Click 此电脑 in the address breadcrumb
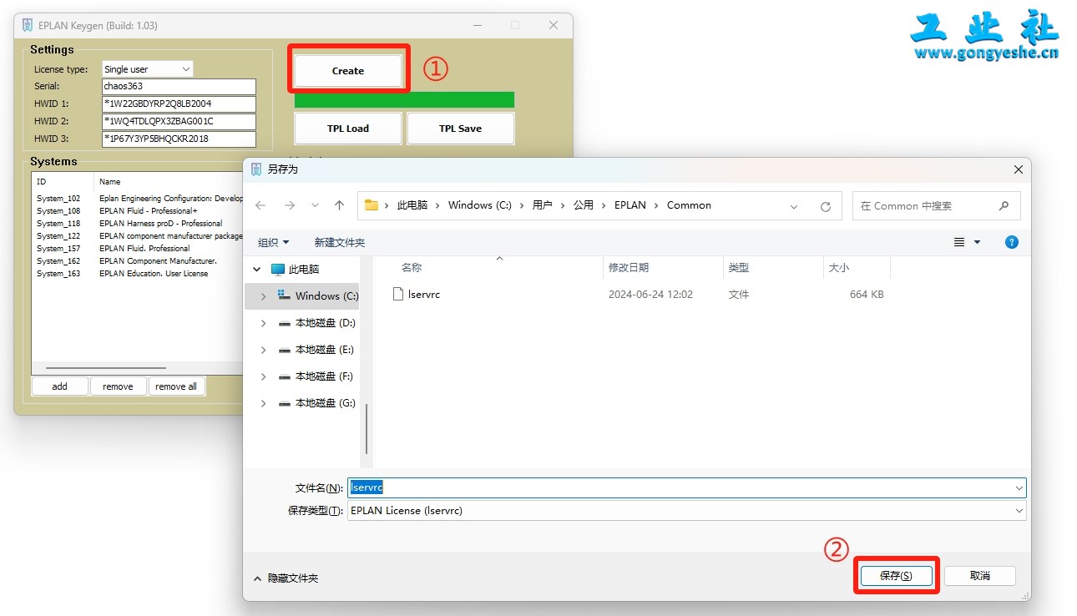Image resolution: width=1077 pixels, height=616 pixels. click(x=412, y=205)
